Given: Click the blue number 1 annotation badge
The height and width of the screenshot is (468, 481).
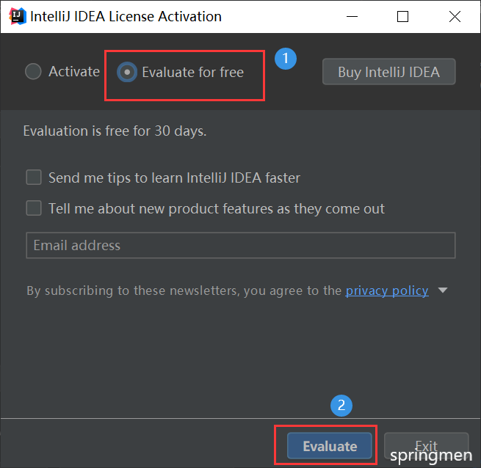Looking at the screenshot, I should 286,59.
